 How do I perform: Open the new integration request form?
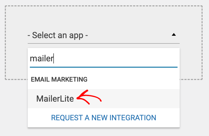pyautogui.click(x=103, y=118)
